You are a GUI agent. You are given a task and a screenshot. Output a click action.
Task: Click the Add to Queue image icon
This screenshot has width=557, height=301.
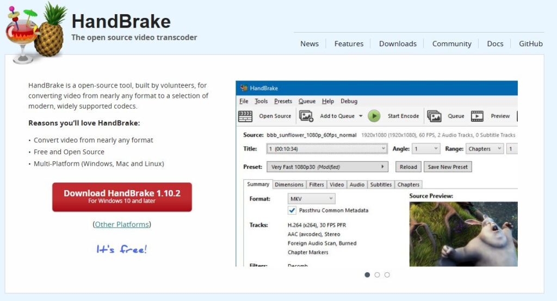tap(306, 116)
